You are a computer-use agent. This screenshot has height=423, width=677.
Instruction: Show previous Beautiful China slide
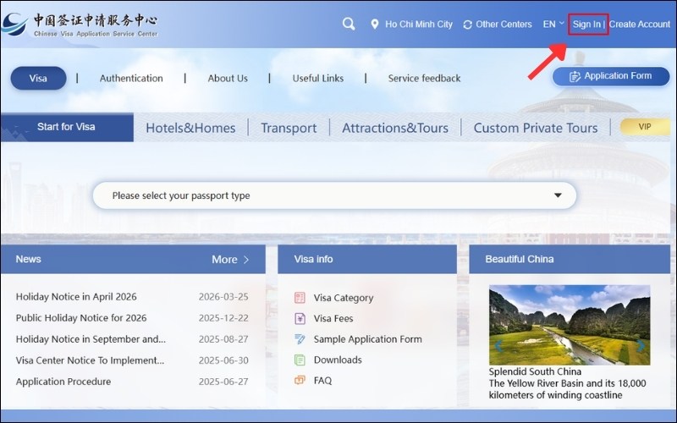point(498,346)
